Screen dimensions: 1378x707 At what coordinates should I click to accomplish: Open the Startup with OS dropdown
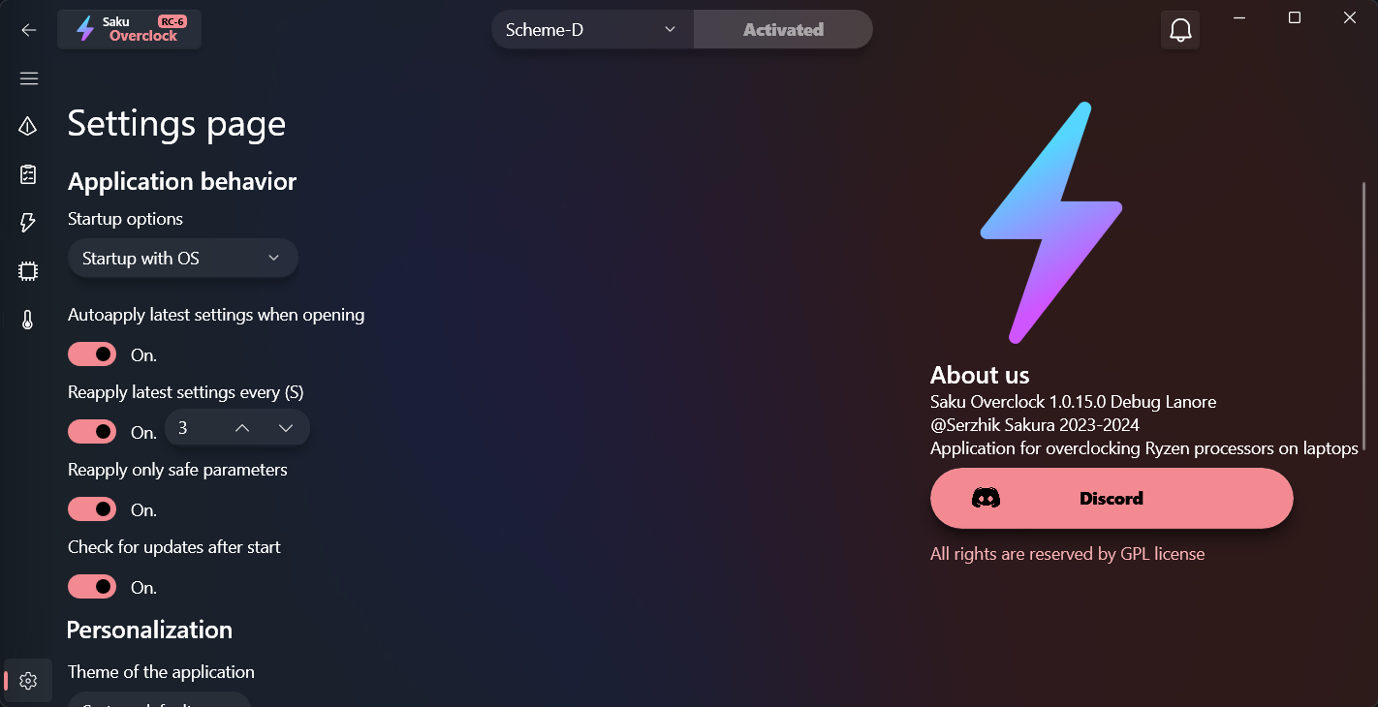[182, 259]
